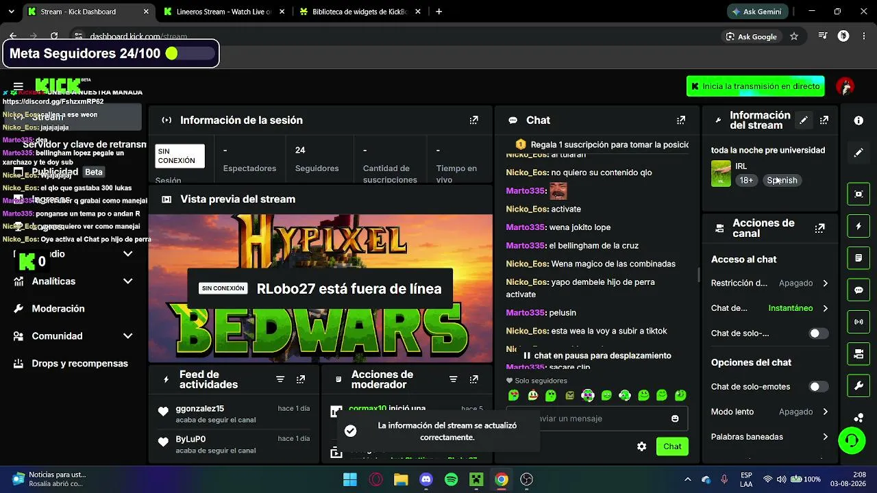Open filter options for Acciones de moderador
The width and height of the screenshot is (877, 493).
[453, 379]
